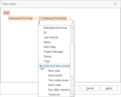The height and width of the screenshot is (97, 121).
Task: Pick the Next week constant
Action: (54, 85)
